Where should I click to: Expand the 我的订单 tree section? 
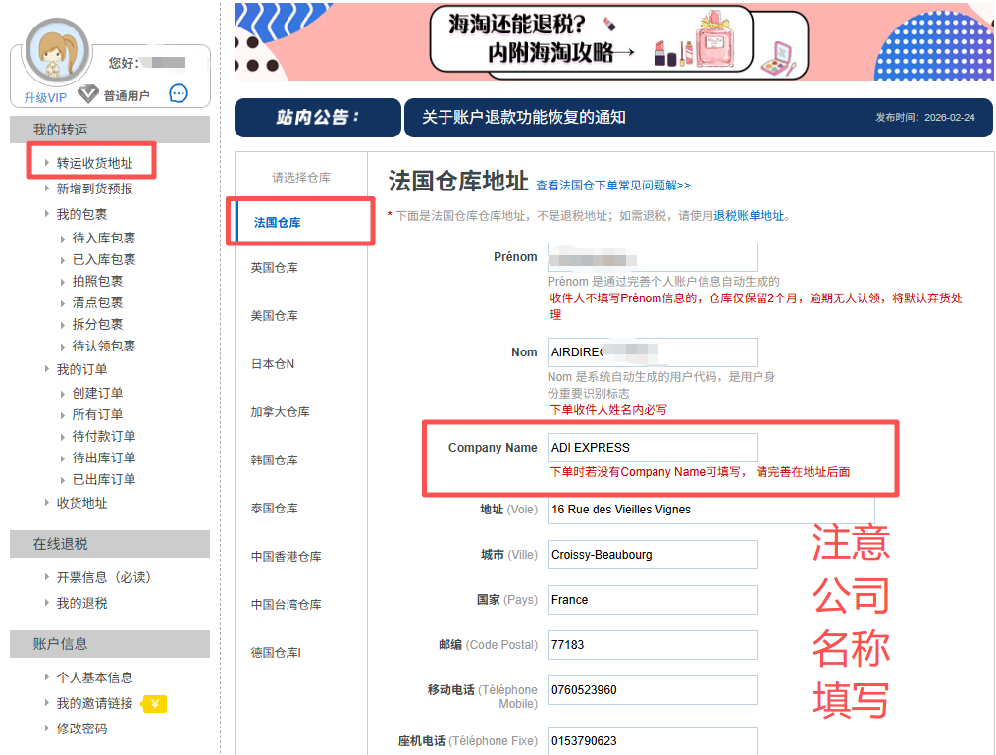(x=81, y=369)
